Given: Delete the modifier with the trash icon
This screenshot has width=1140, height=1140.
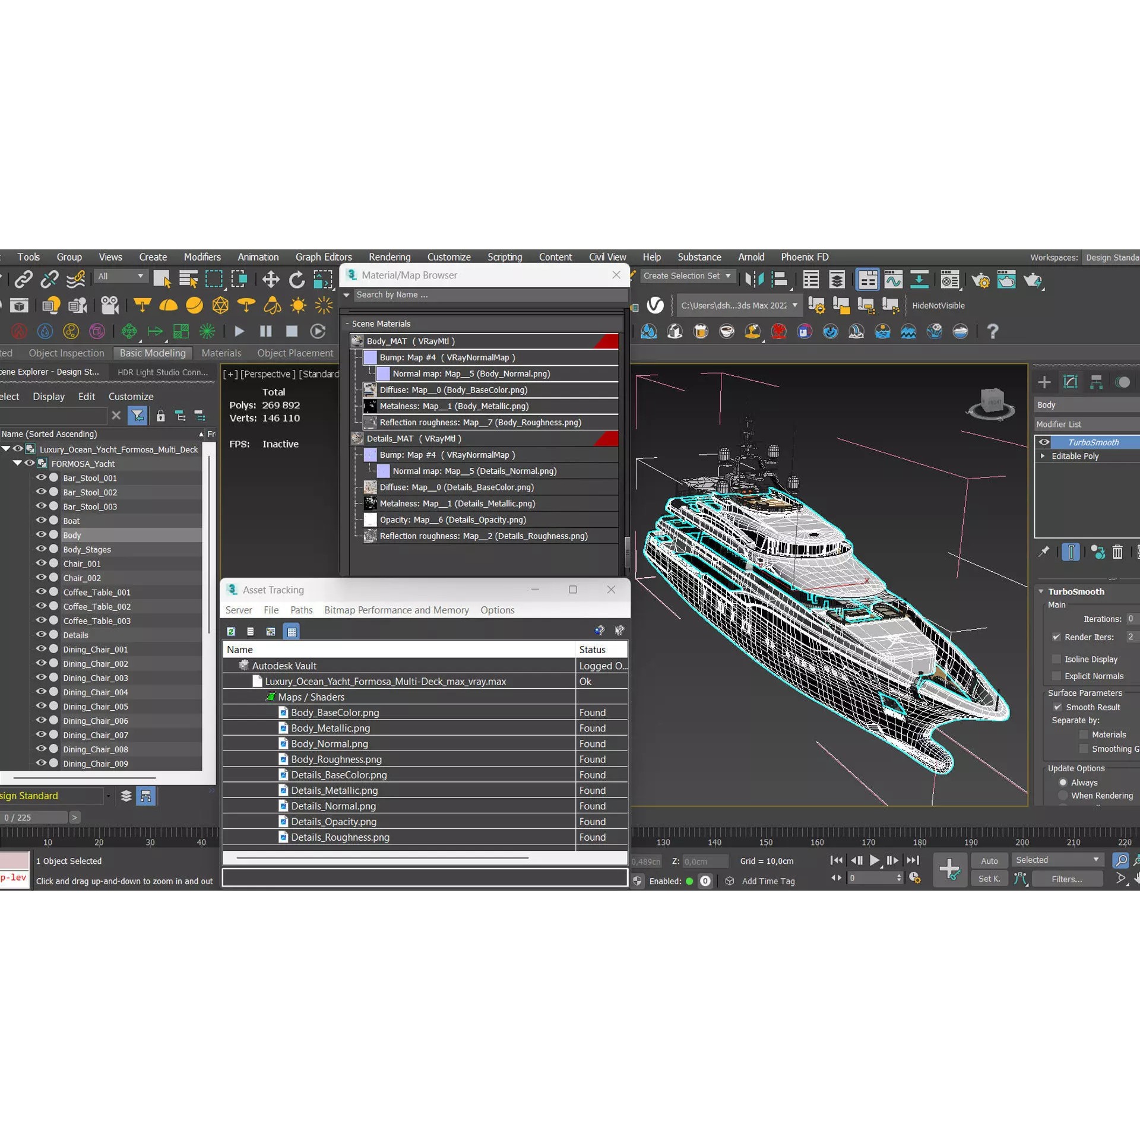Looking at the screenshot, I should (1117, 552).
